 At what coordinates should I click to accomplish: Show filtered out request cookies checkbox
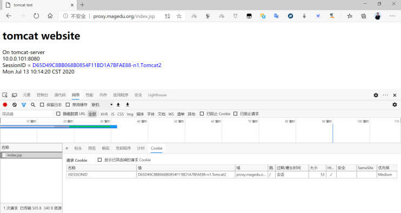(100, 160)
